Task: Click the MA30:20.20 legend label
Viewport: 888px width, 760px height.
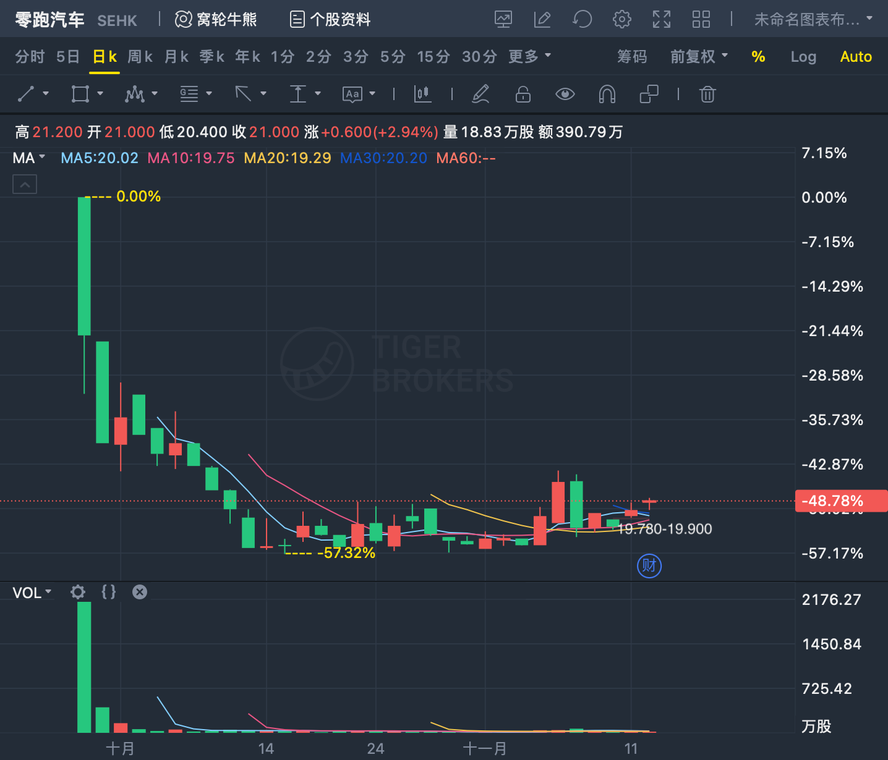Action: (x=384, y=158)
